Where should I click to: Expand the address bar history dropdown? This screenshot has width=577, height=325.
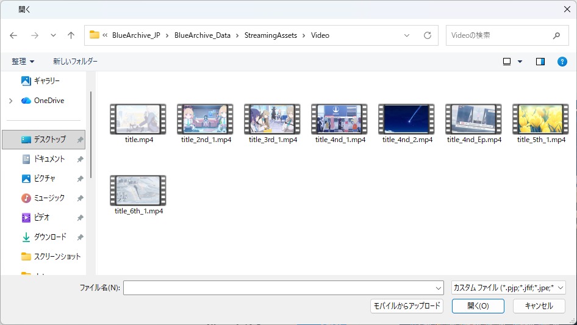click(x=407, y=35)
